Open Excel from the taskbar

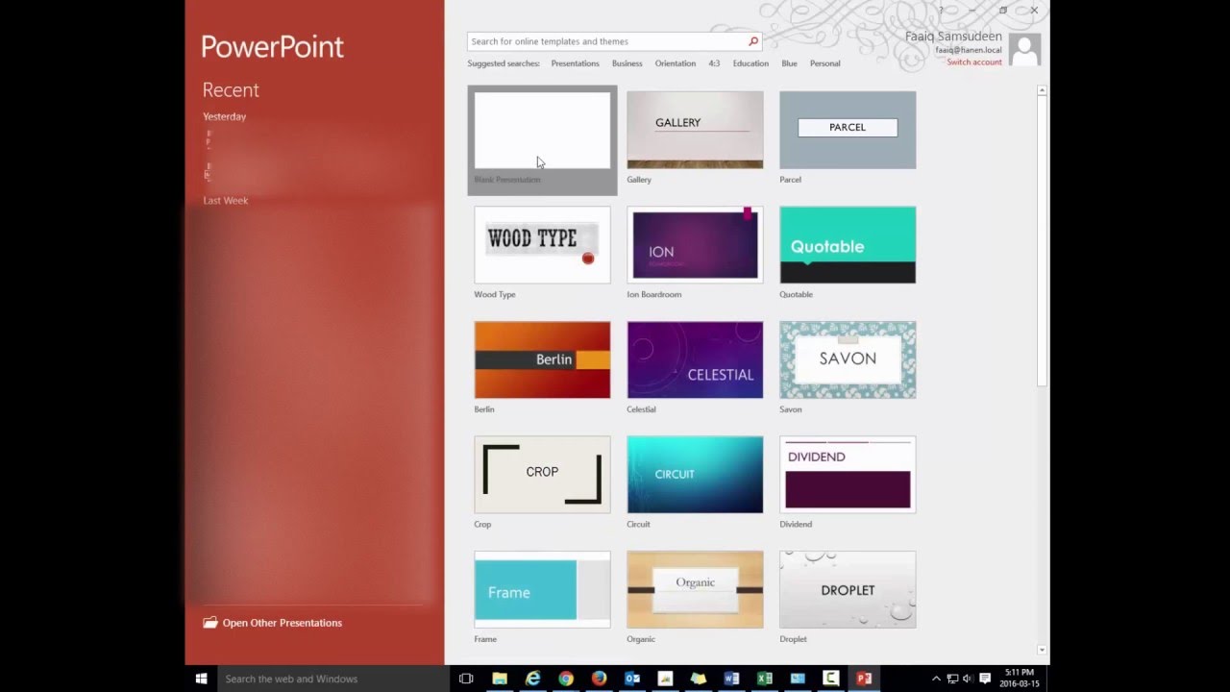tap(765, 679)
